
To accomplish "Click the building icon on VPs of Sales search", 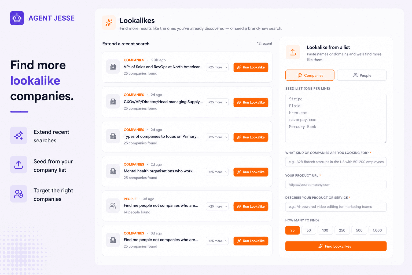I will tap(113, 67).
